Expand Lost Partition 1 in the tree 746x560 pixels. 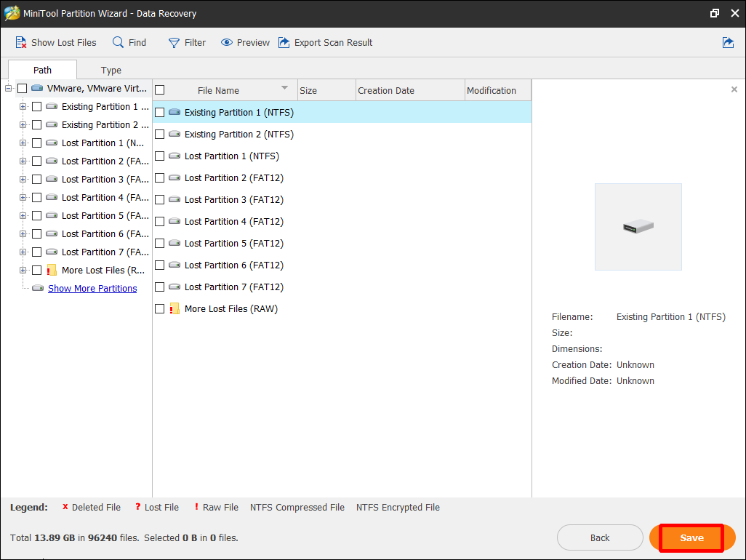23,143
